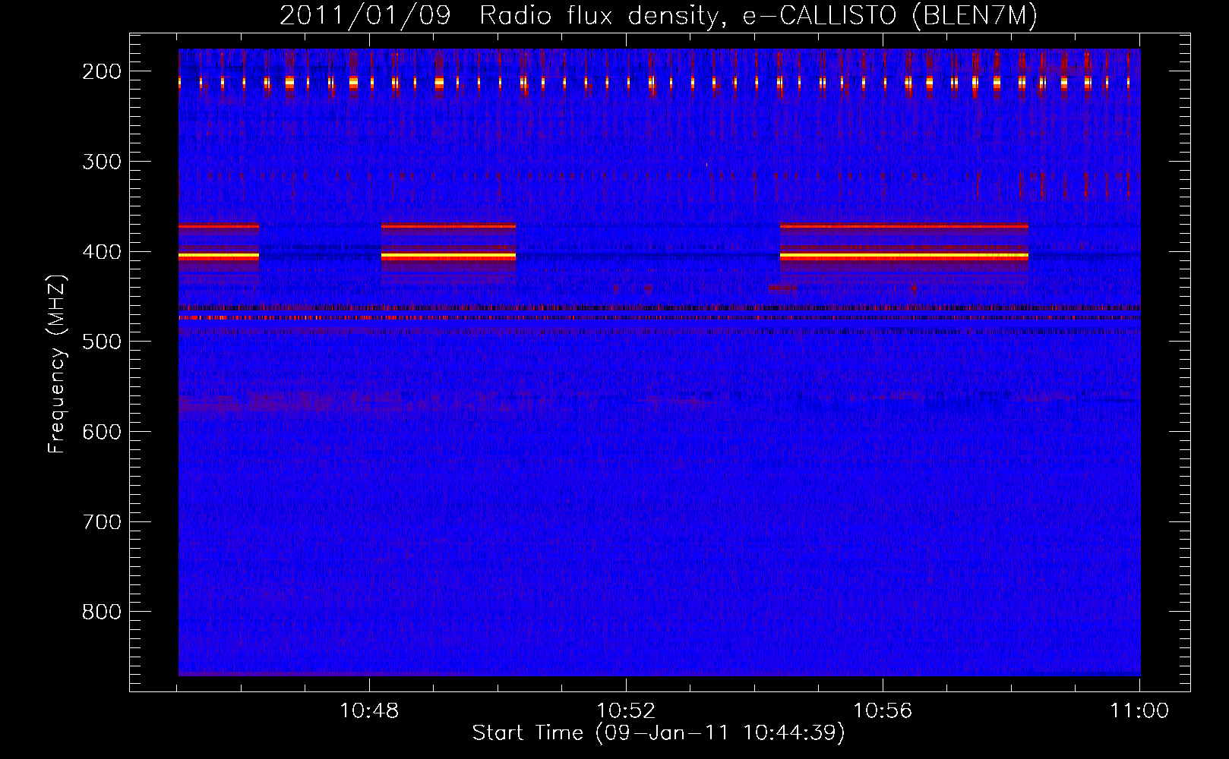Image resolution: width=1229 pixels, height=759 pixels.
Task: Click the 200 frequency tick label
Action: 102,71
